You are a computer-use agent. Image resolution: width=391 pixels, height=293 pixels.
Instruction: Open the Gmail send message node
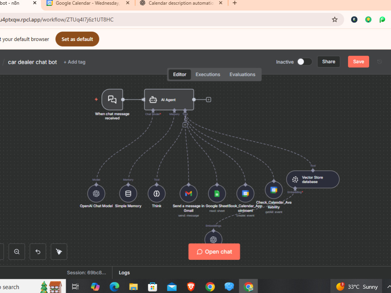(x=188, y=194)
